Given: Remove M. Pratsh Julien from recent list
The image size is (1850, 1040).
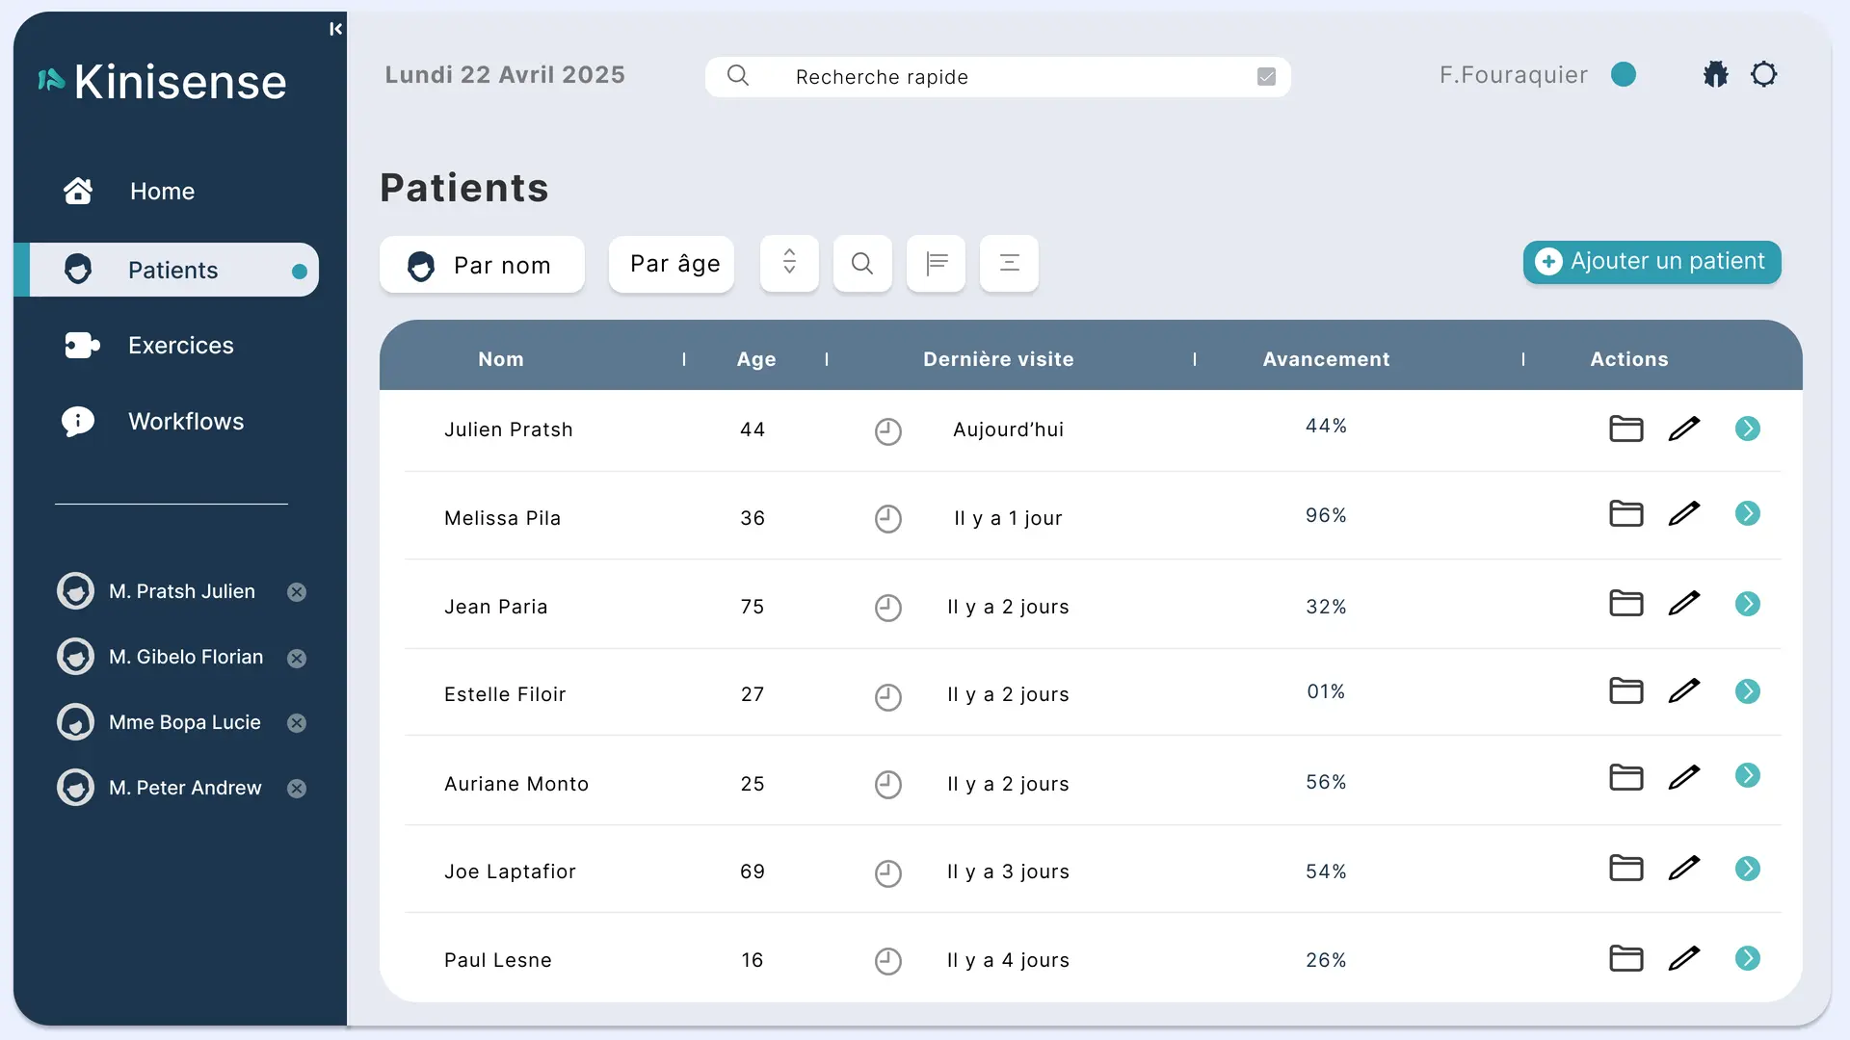Looking at the screenshot, I should [297, 592].
